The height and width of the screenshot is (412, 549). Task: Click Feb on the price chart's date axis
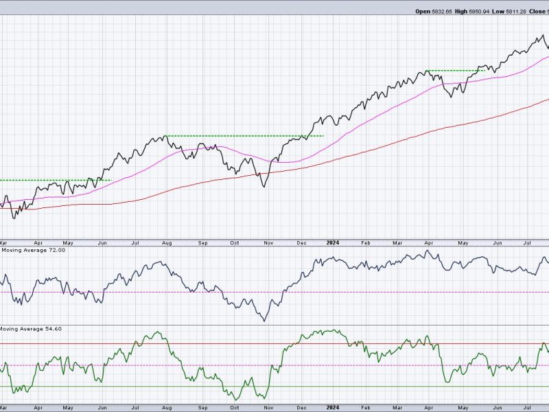click(366, 243)
